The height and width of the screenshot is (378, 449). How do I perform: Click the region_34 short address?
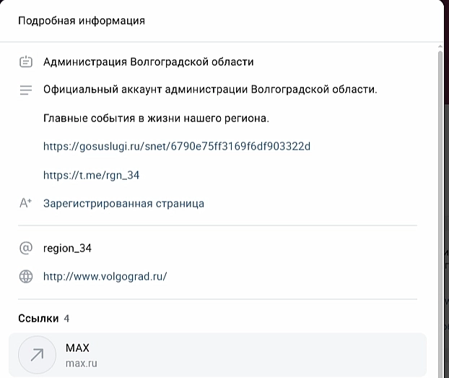[x=67, y=248]
